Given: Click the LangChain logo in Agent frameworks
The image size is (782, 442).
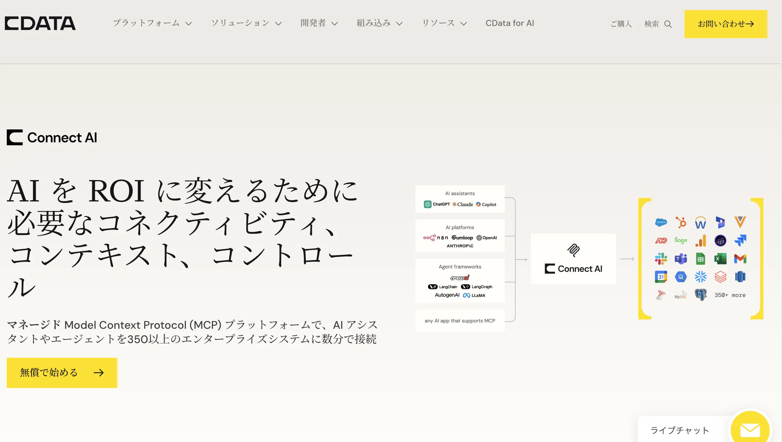Looking at the screenshot, I should click(443, 287).
